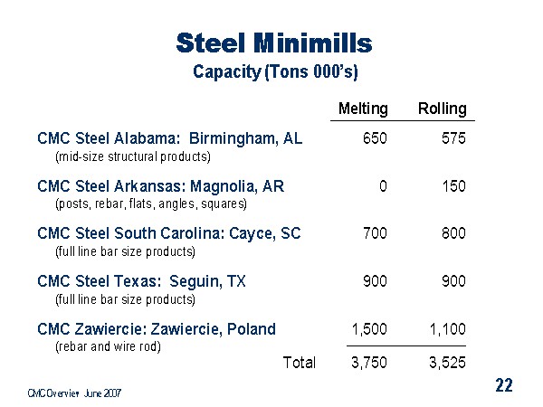
Task: Click the CMC Steel Texas row label
Action: (141, 281)
